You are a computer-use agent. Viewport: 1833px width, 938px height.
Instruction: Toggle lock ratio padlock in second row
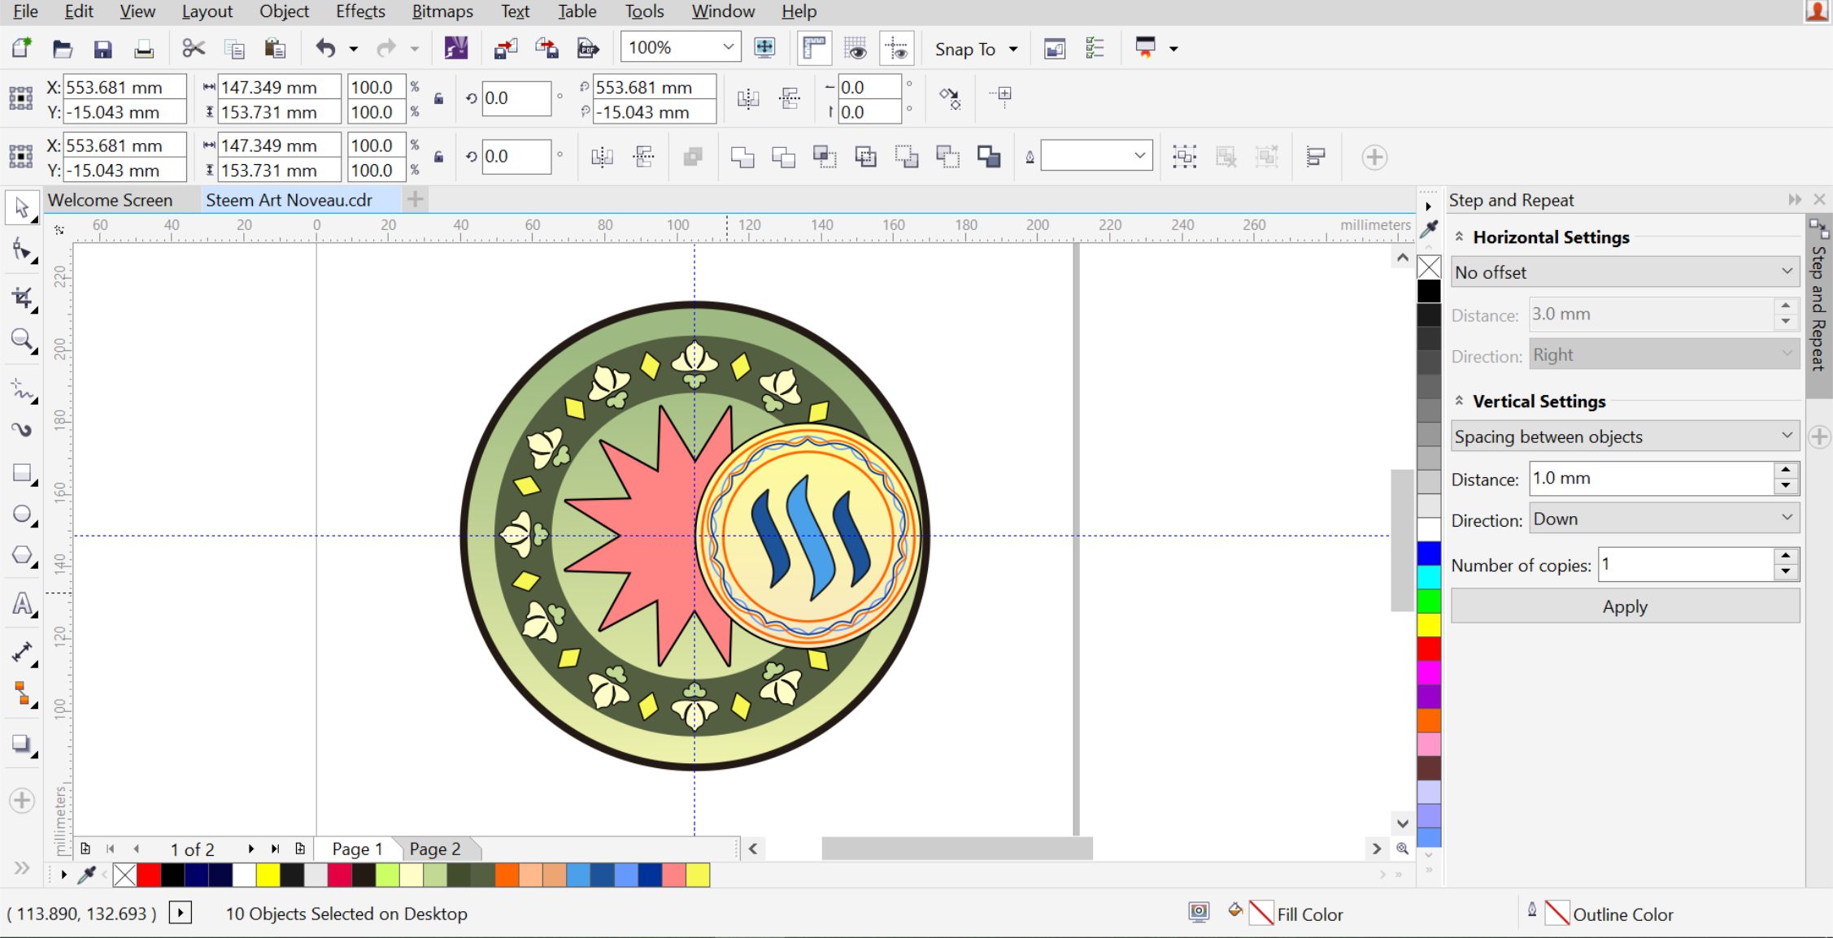pyautogui.click(x=438, y=157)
